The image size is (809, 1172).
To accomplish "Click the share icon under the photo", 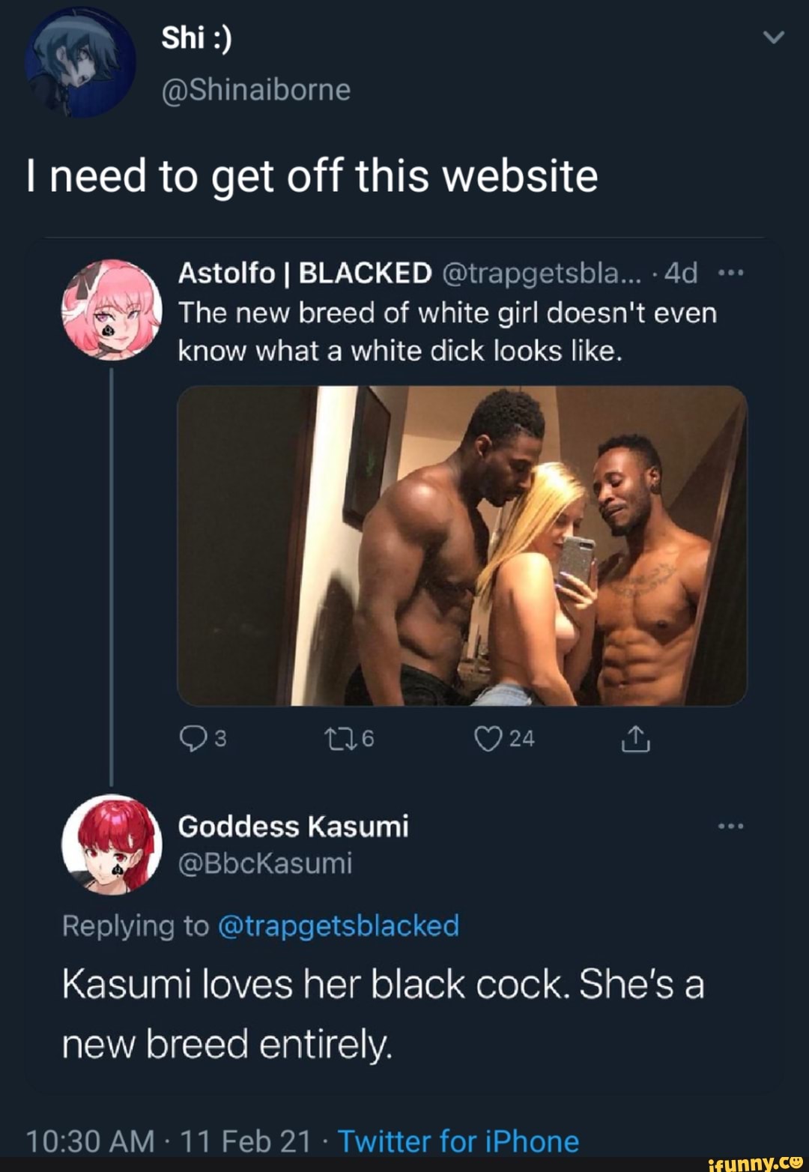I will click(x=634, y=740).
